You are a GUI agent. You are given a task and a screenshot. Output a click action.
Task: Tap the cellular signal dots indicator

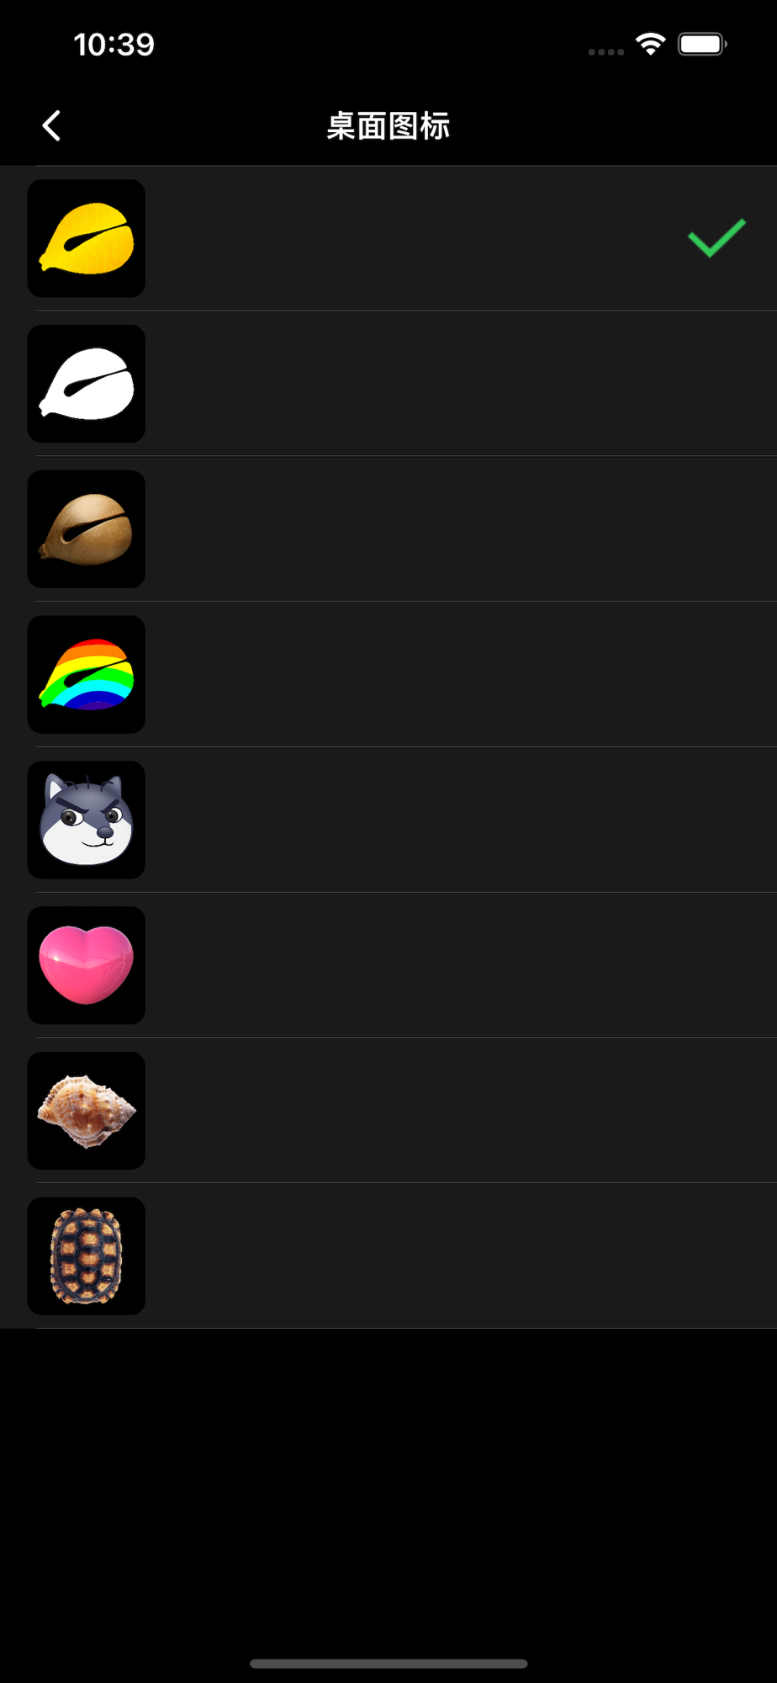click(606, 52)
